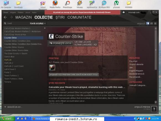The width and height of the screenshot is (161, 121).
Task: Click the scrollbar up arrow
Action: point(156,28)
